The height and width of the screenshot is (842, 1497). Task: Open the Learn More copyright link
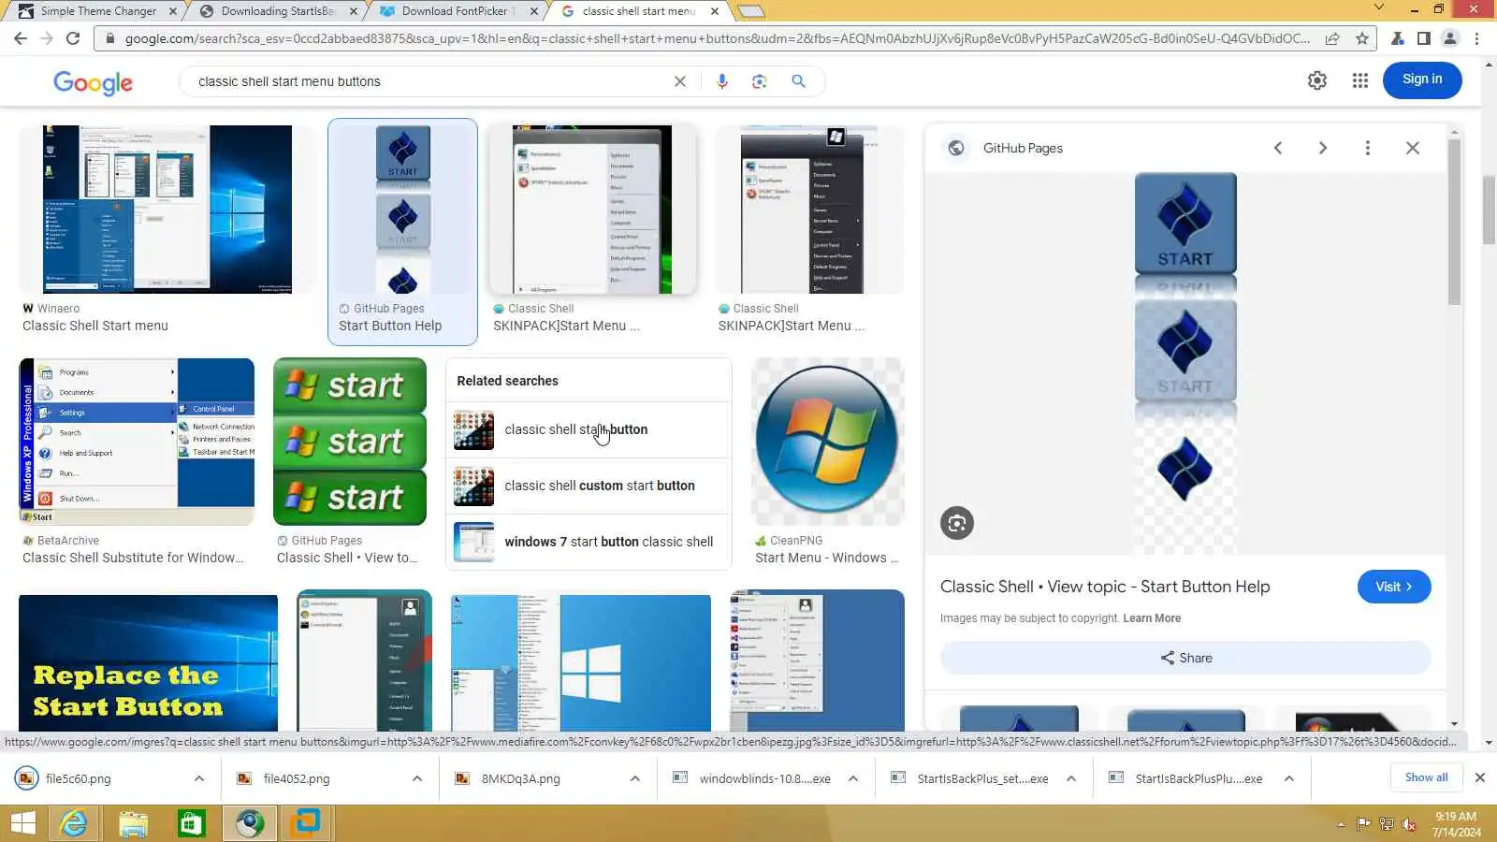[1152, 618]
